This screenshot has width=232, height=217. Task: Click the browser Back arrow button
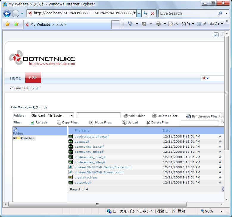[x=7, y=14]
